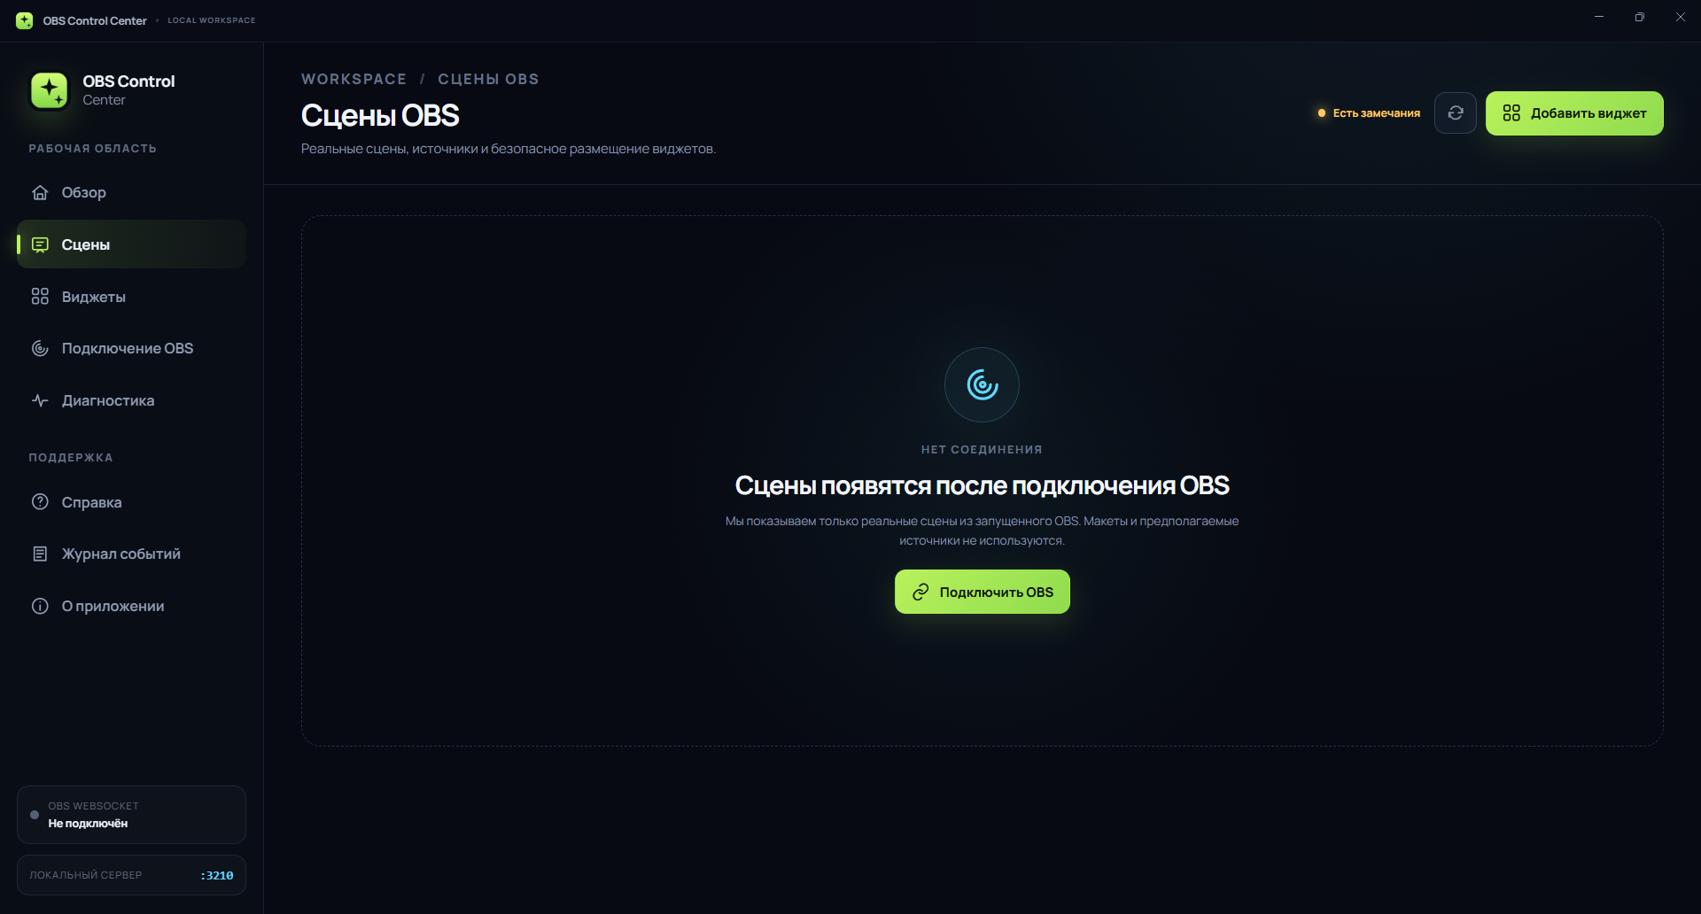Click heading Сцены появятся после подключения OBS
The width and height of the screenshot is (1701, 914).
pos(982,485)
